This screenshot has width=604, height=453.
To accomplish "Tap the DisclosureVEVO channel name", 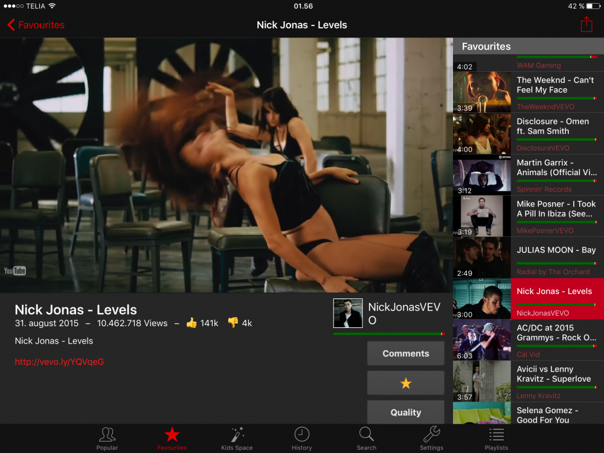I will coord(543,148).
